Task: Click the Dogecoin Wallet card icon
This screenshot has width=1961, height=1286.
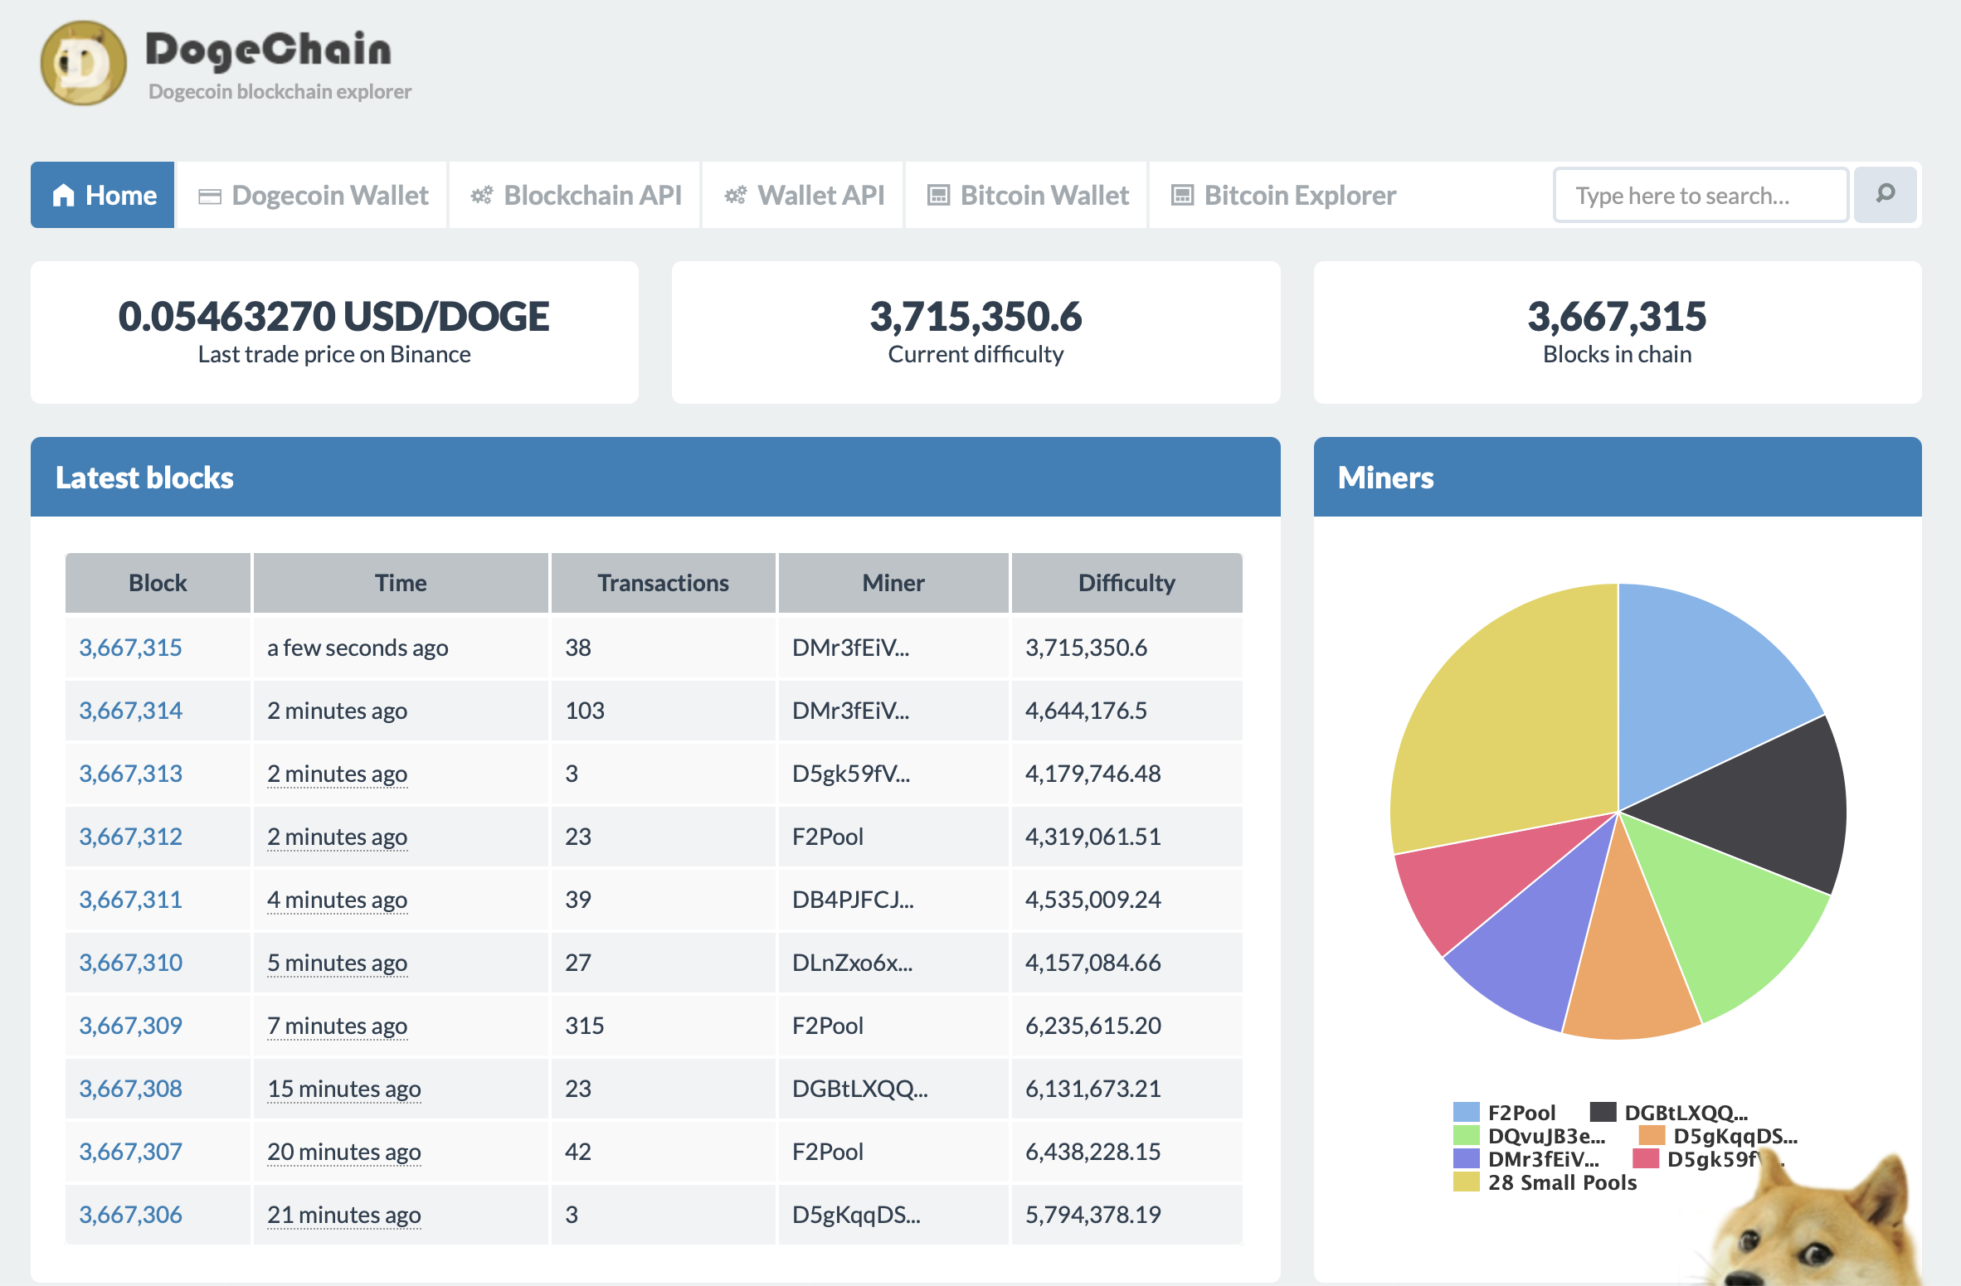Action: click(x=210, y=197)
